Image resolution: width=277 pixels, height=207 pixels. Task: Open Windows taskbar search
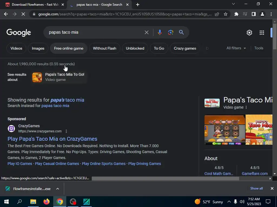(19, 202)
